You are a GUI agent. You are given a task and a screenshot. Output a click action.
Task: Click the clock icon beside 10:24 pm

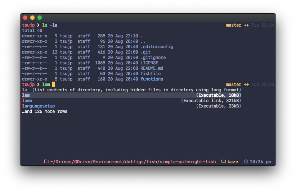pyautogui.click(x=246, y=161)
